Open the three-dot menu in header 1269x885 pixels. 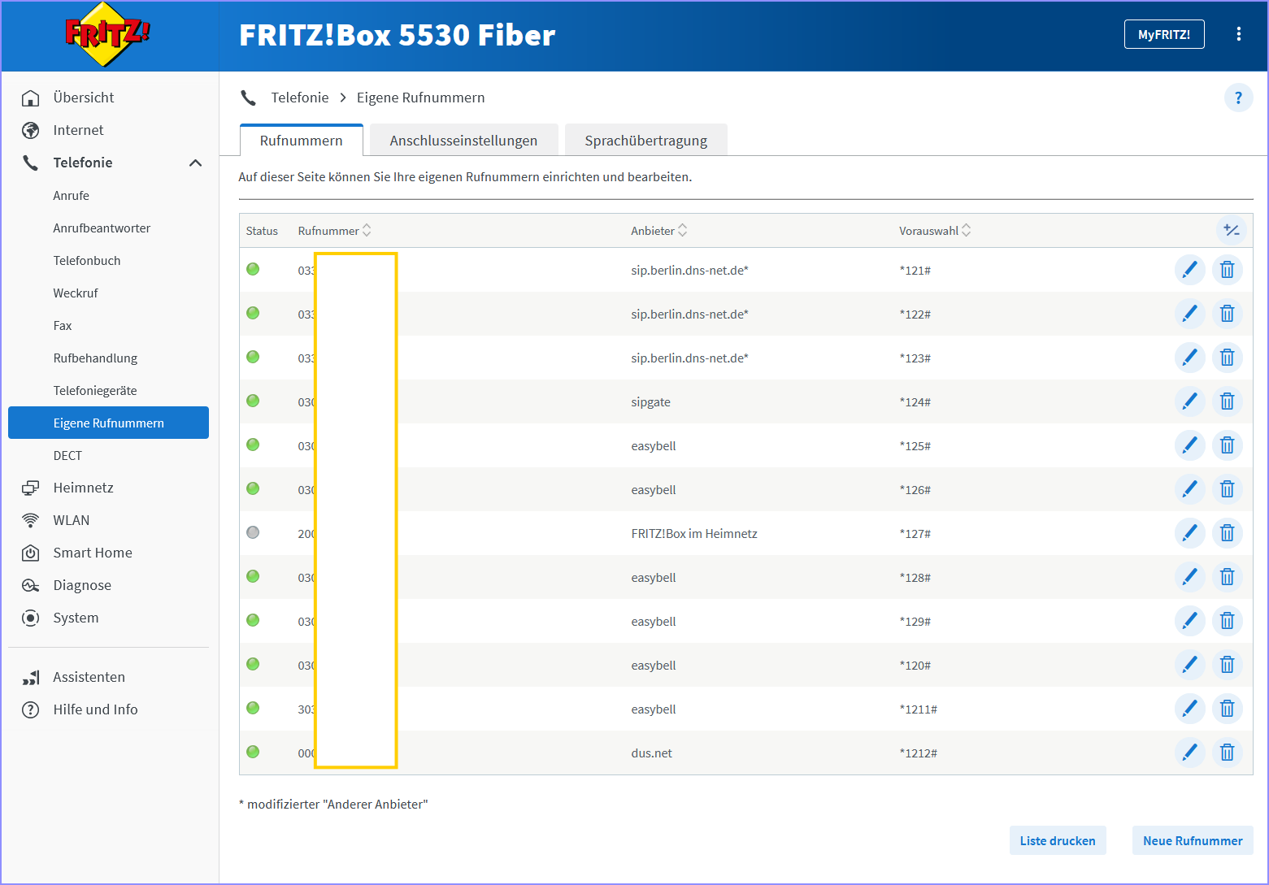coord(1238,34)
